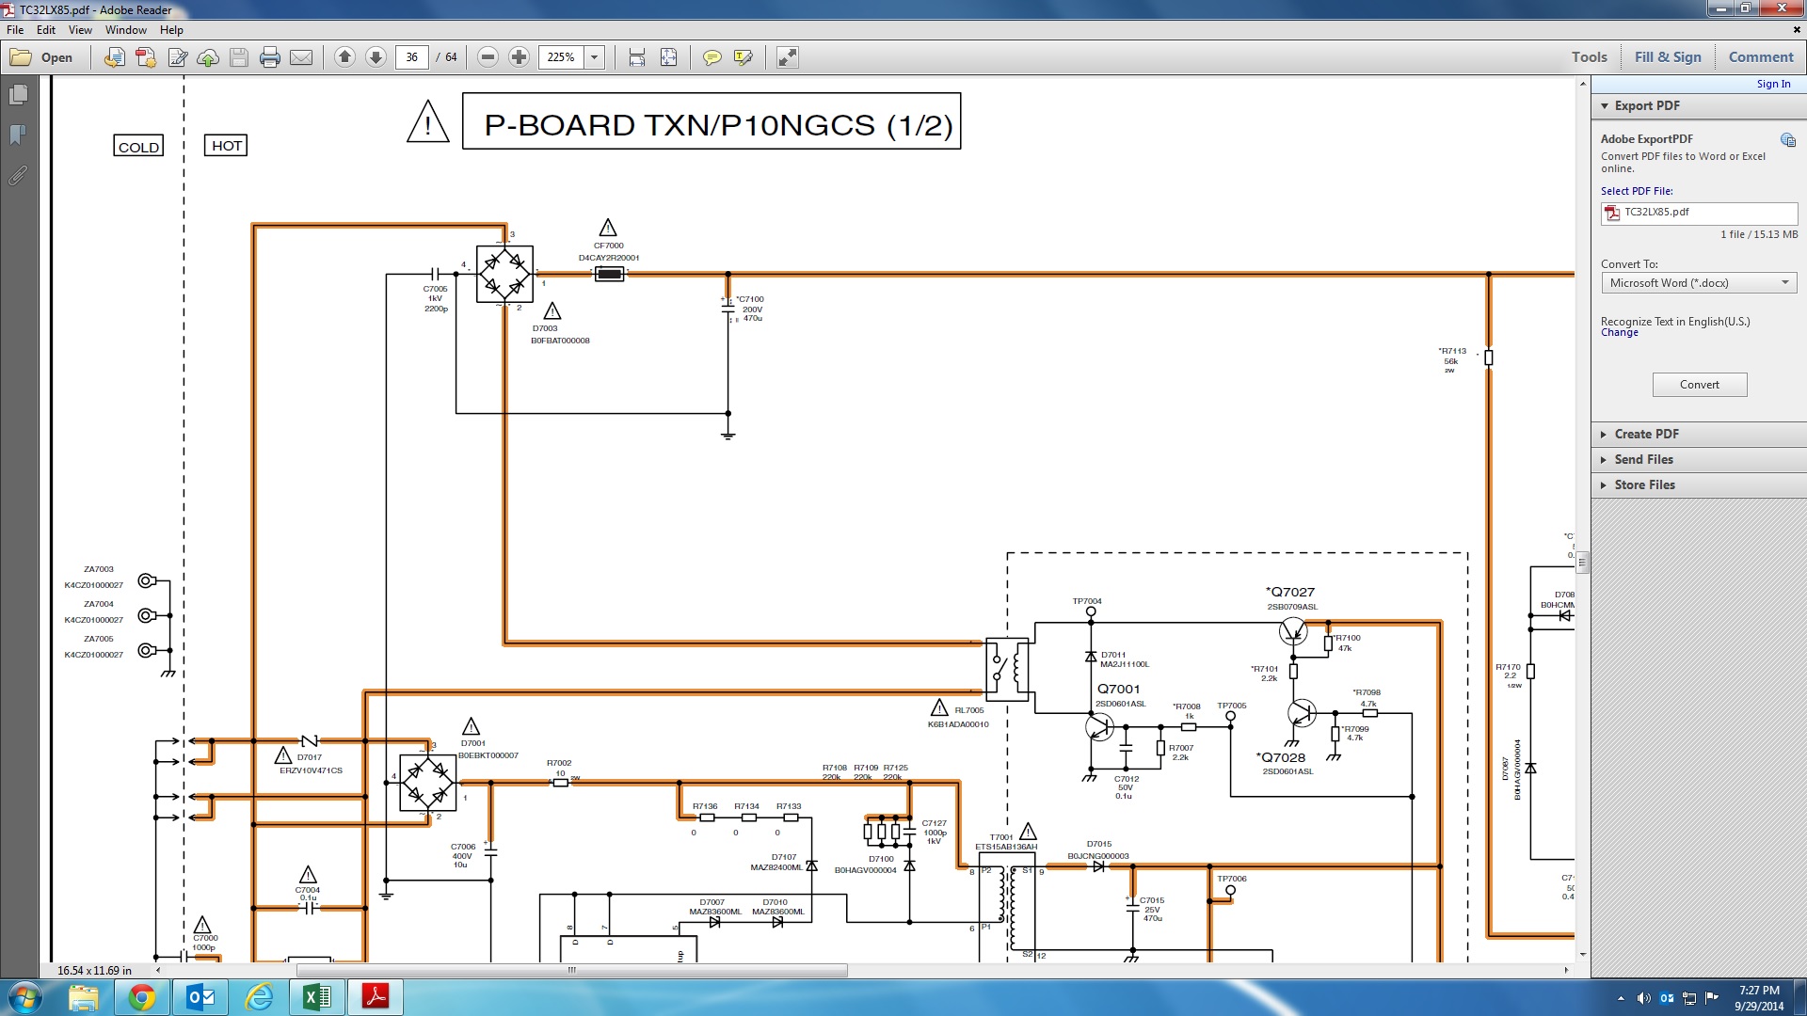
Task: Open the attachments paperclip panel
Action: pos(18,176)
